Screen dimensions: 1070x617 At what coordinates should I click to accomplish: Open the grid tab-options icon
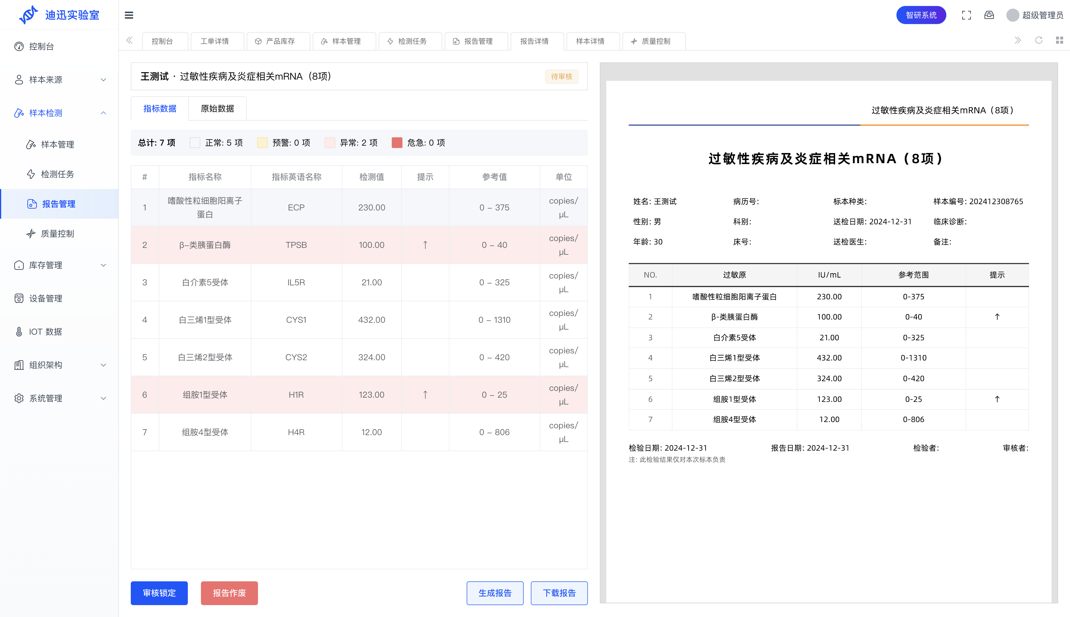pos(1059,40)
